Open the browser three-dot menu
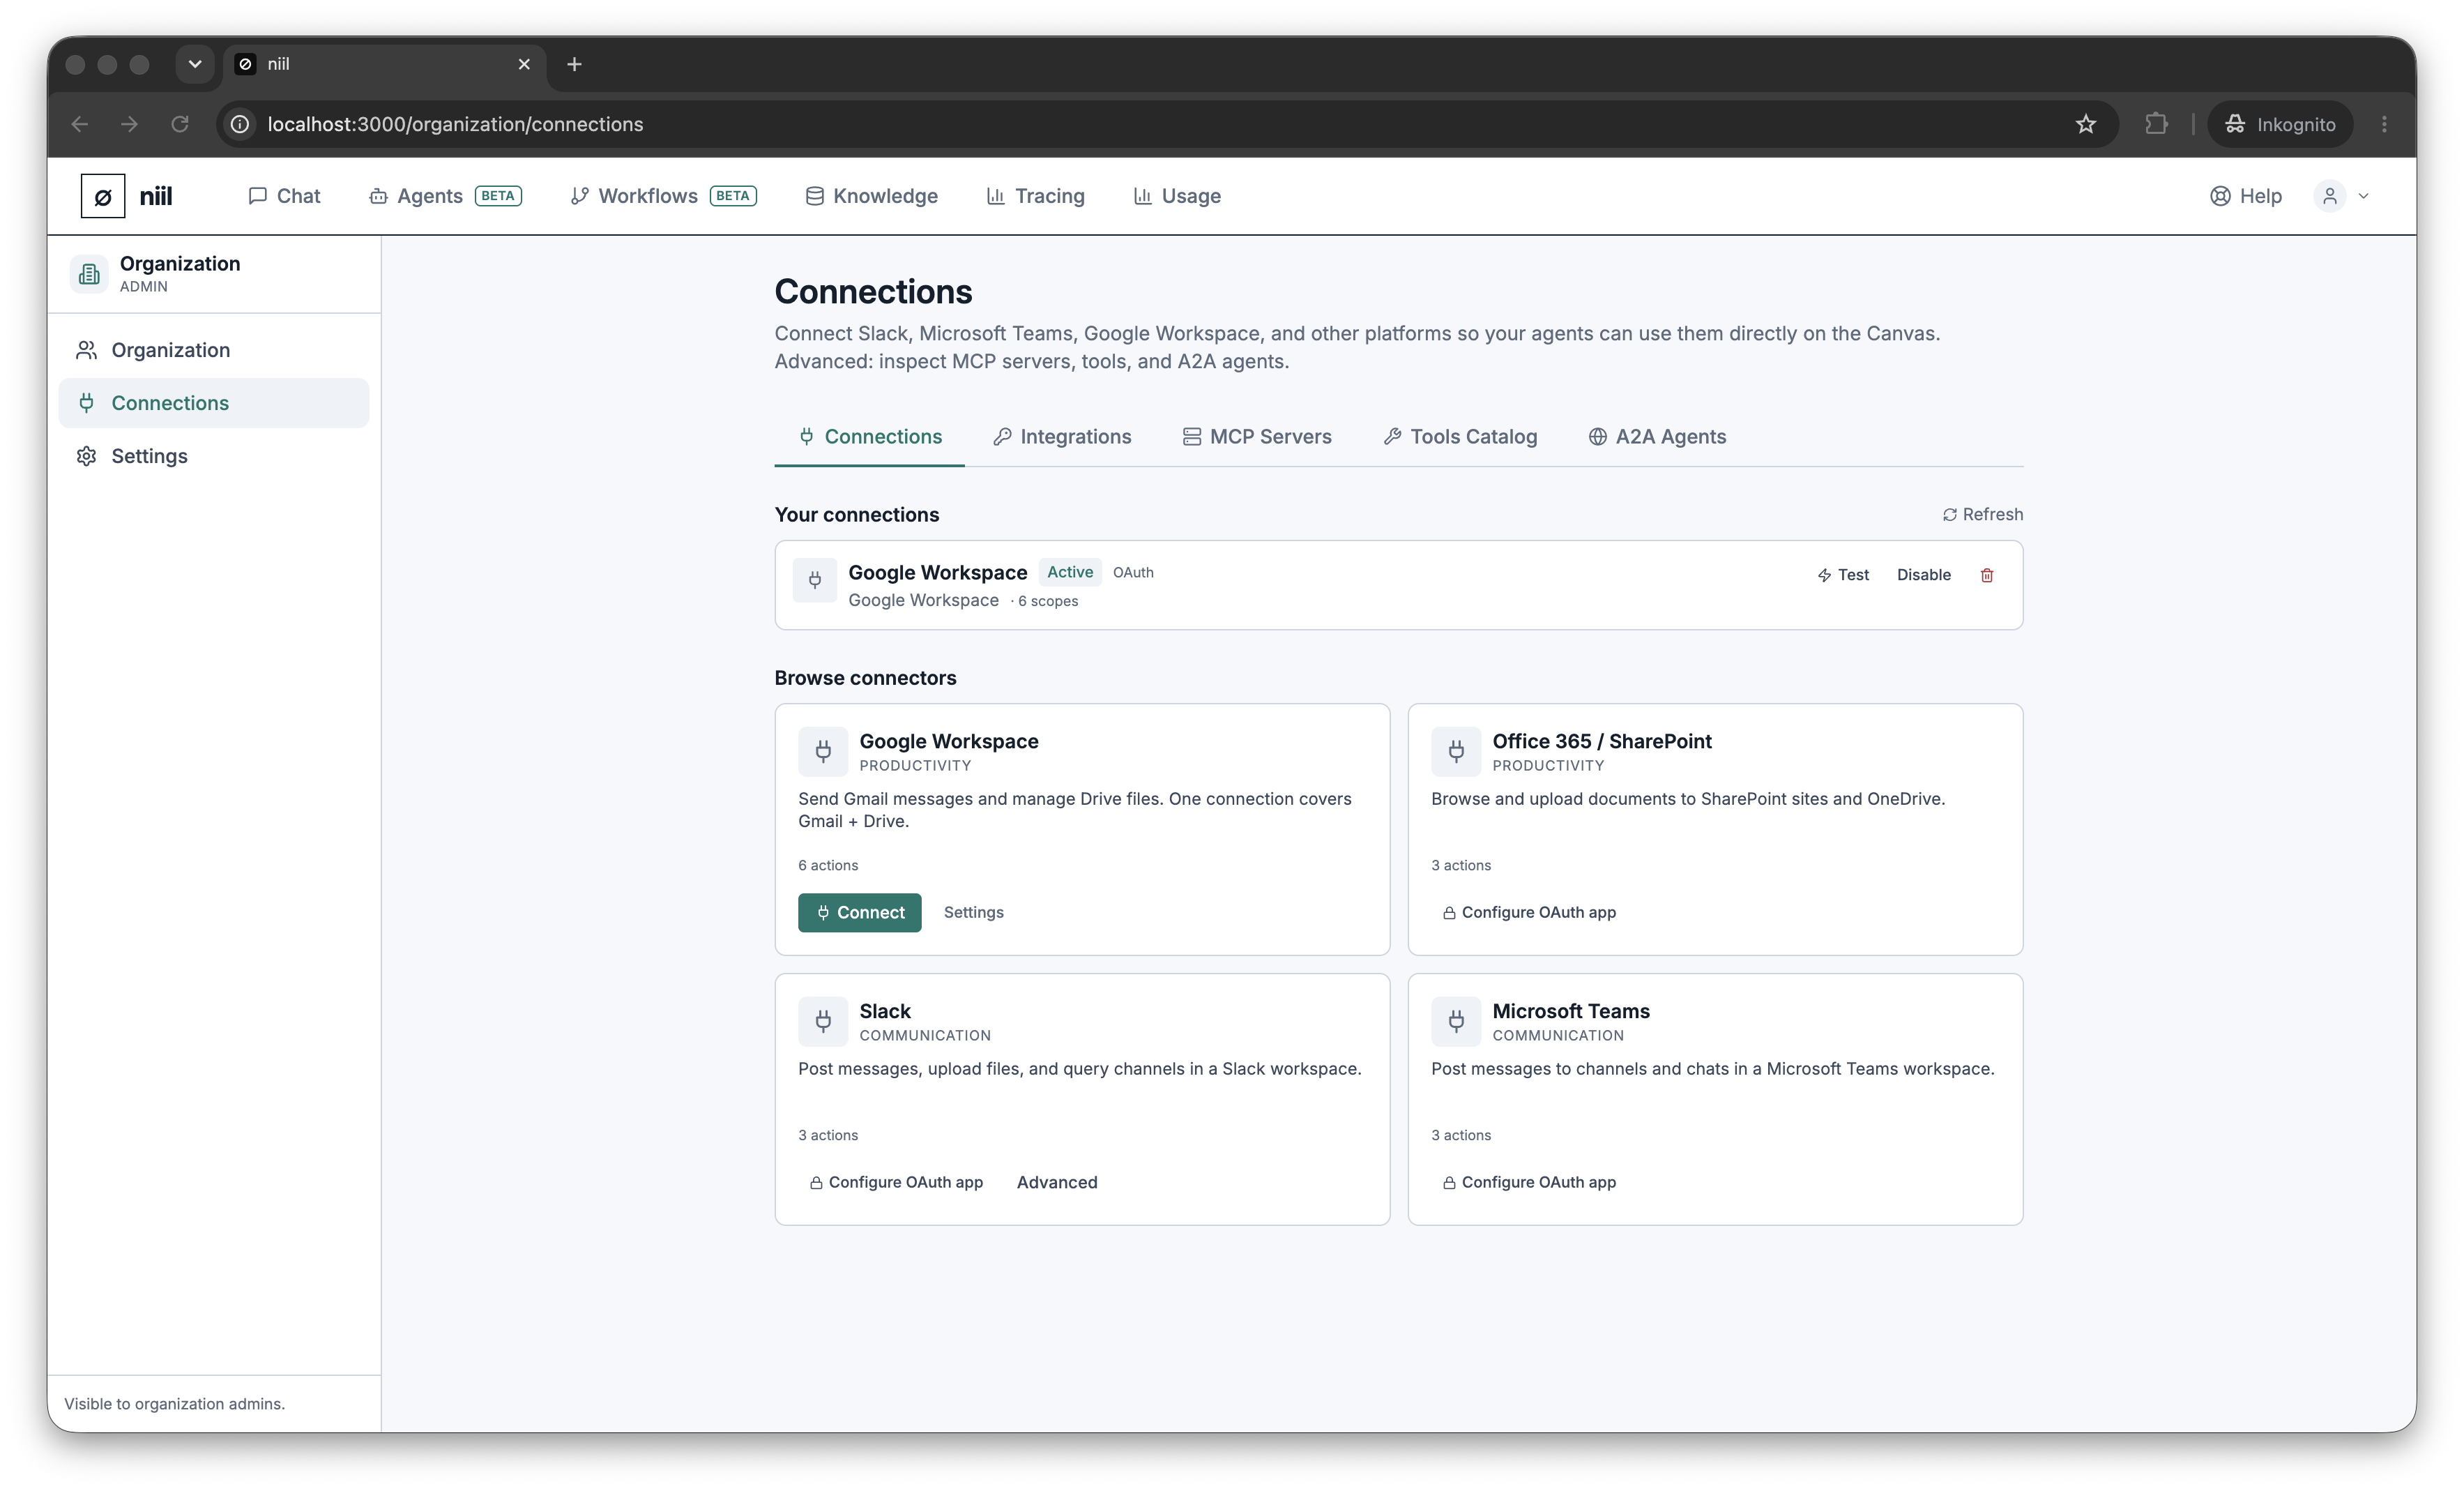2464x1491 pixels. (2384, 124)
